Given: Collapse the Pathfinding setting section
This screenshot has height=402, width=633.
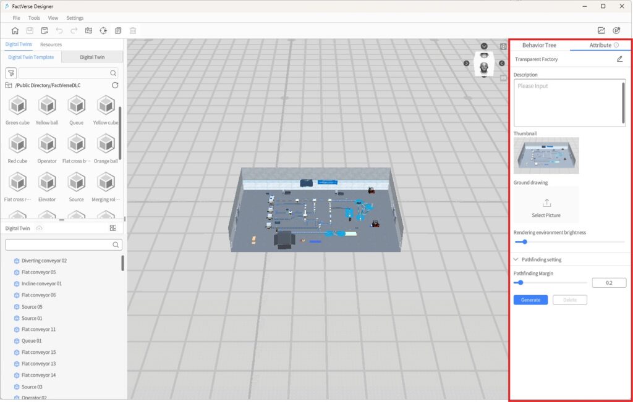Looking at the screenshot, I should click(516, 259).
